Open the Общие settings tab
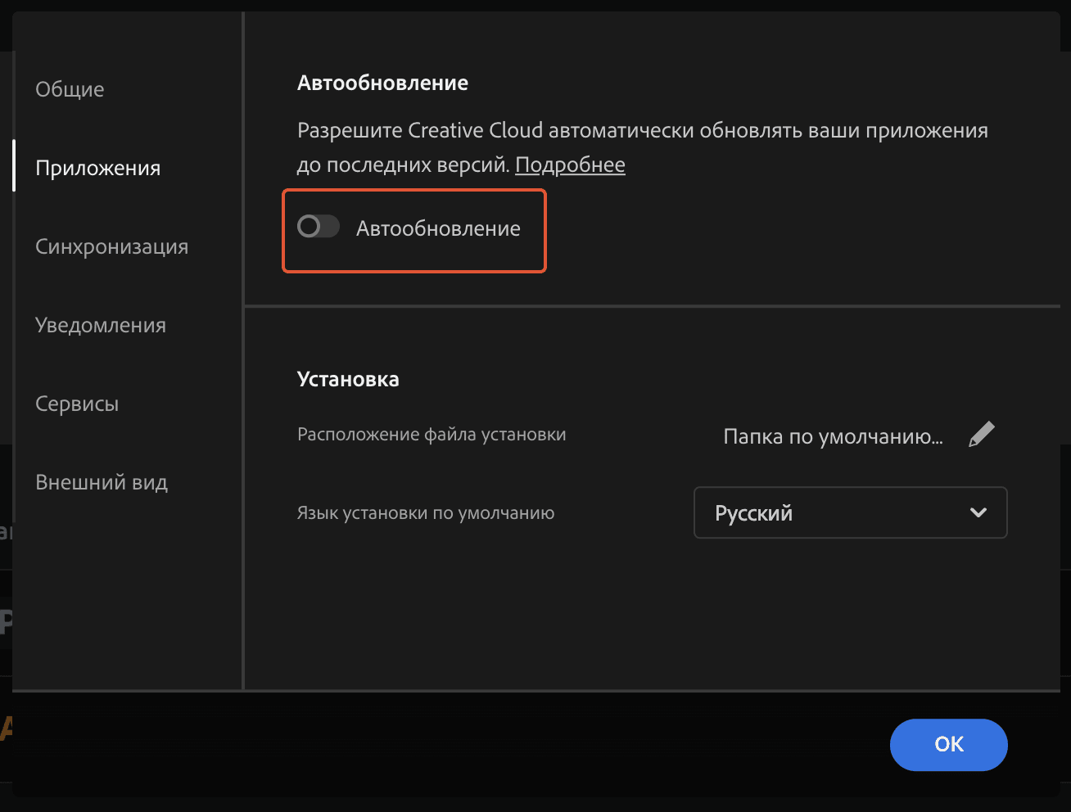 tap(70, 89)
